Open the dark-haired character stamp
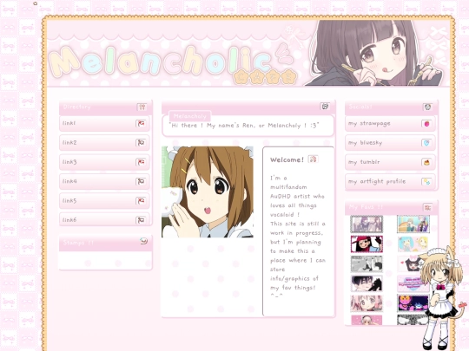 [x=367, y=283]
